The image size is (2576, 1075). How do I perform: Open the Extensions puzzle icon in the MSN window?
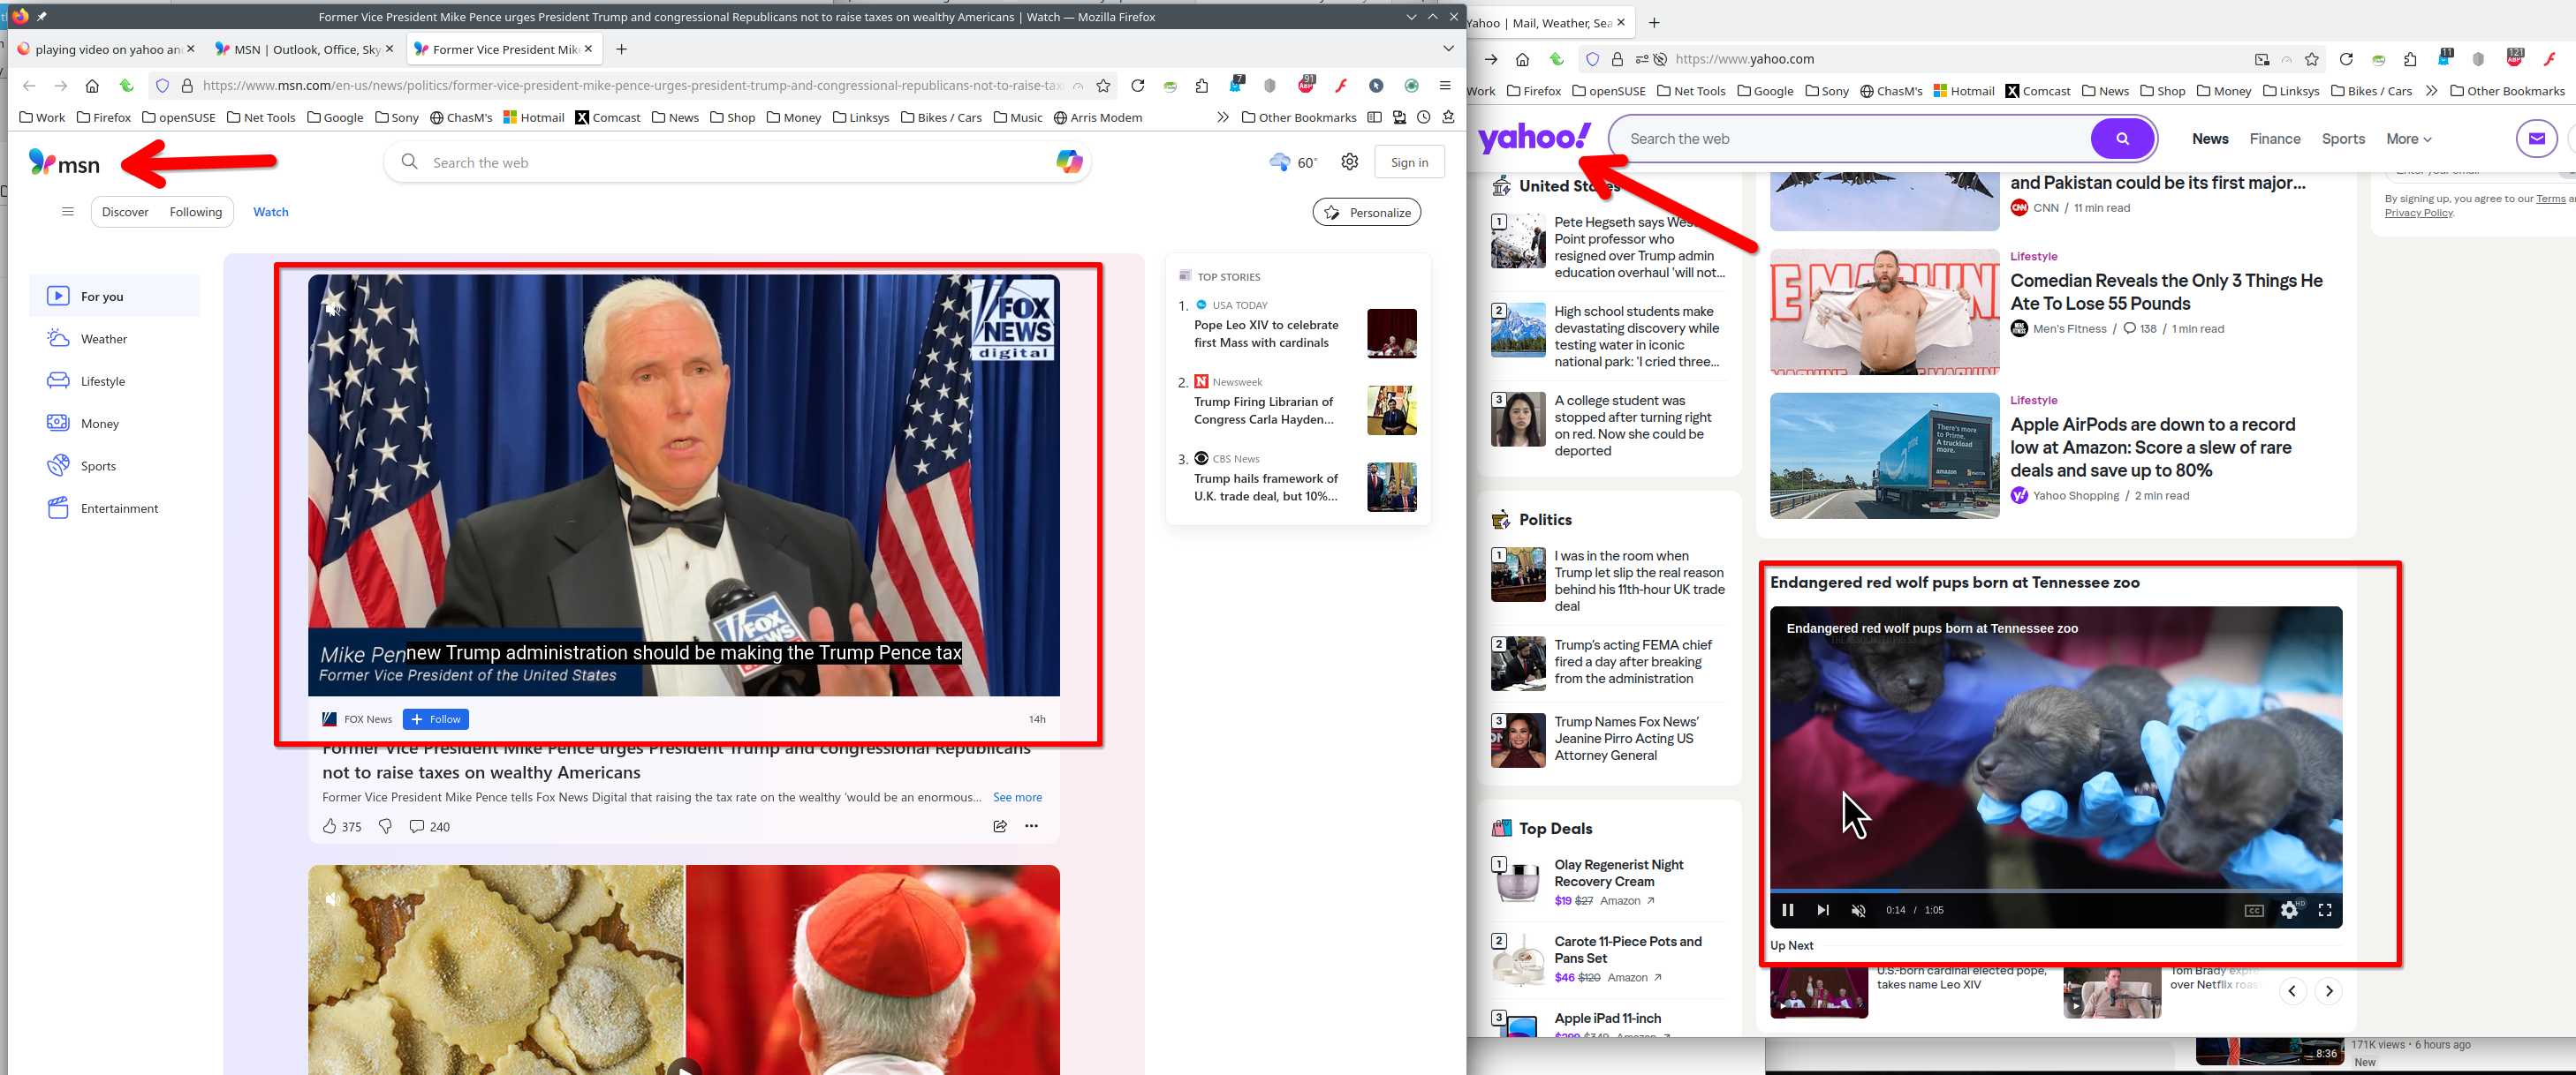[1202, 86]
